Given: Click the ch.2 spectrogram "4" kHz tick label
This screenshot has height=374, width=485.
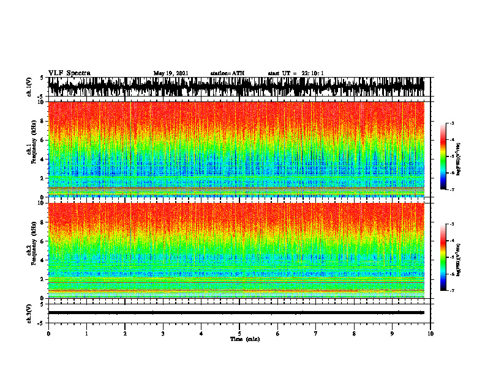Looking at the screenshot, I should [43, 260].
